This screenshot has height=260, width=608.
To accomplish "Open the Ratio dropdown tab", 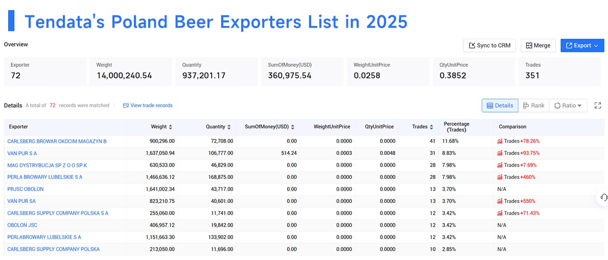I will (568, 106).
